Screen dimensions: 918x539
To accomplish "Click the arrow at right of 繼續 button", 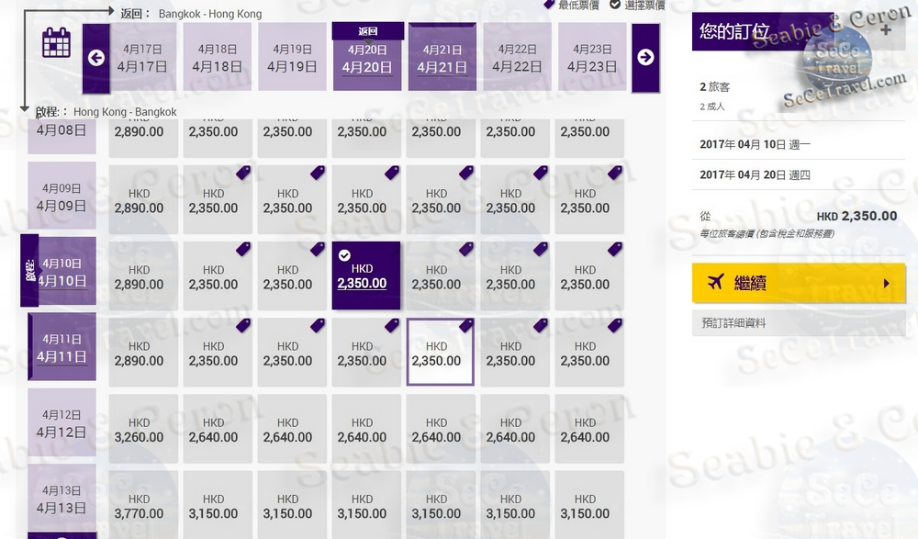I will [x=887, y=284].
